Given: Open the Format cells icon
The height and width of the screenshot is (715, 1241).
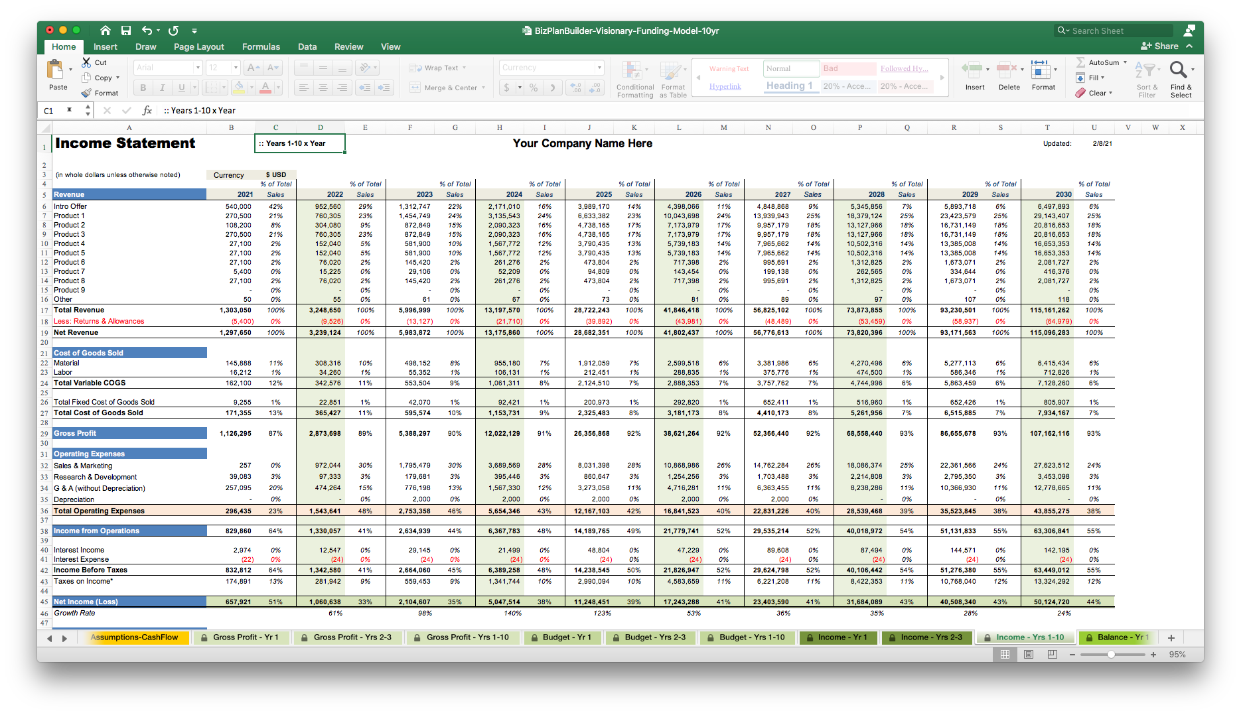Looking at the screenshot, I should click(1041, 70).
